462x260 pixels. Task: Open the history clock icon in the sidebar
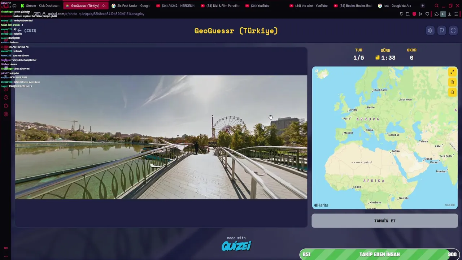pos(6,97)
